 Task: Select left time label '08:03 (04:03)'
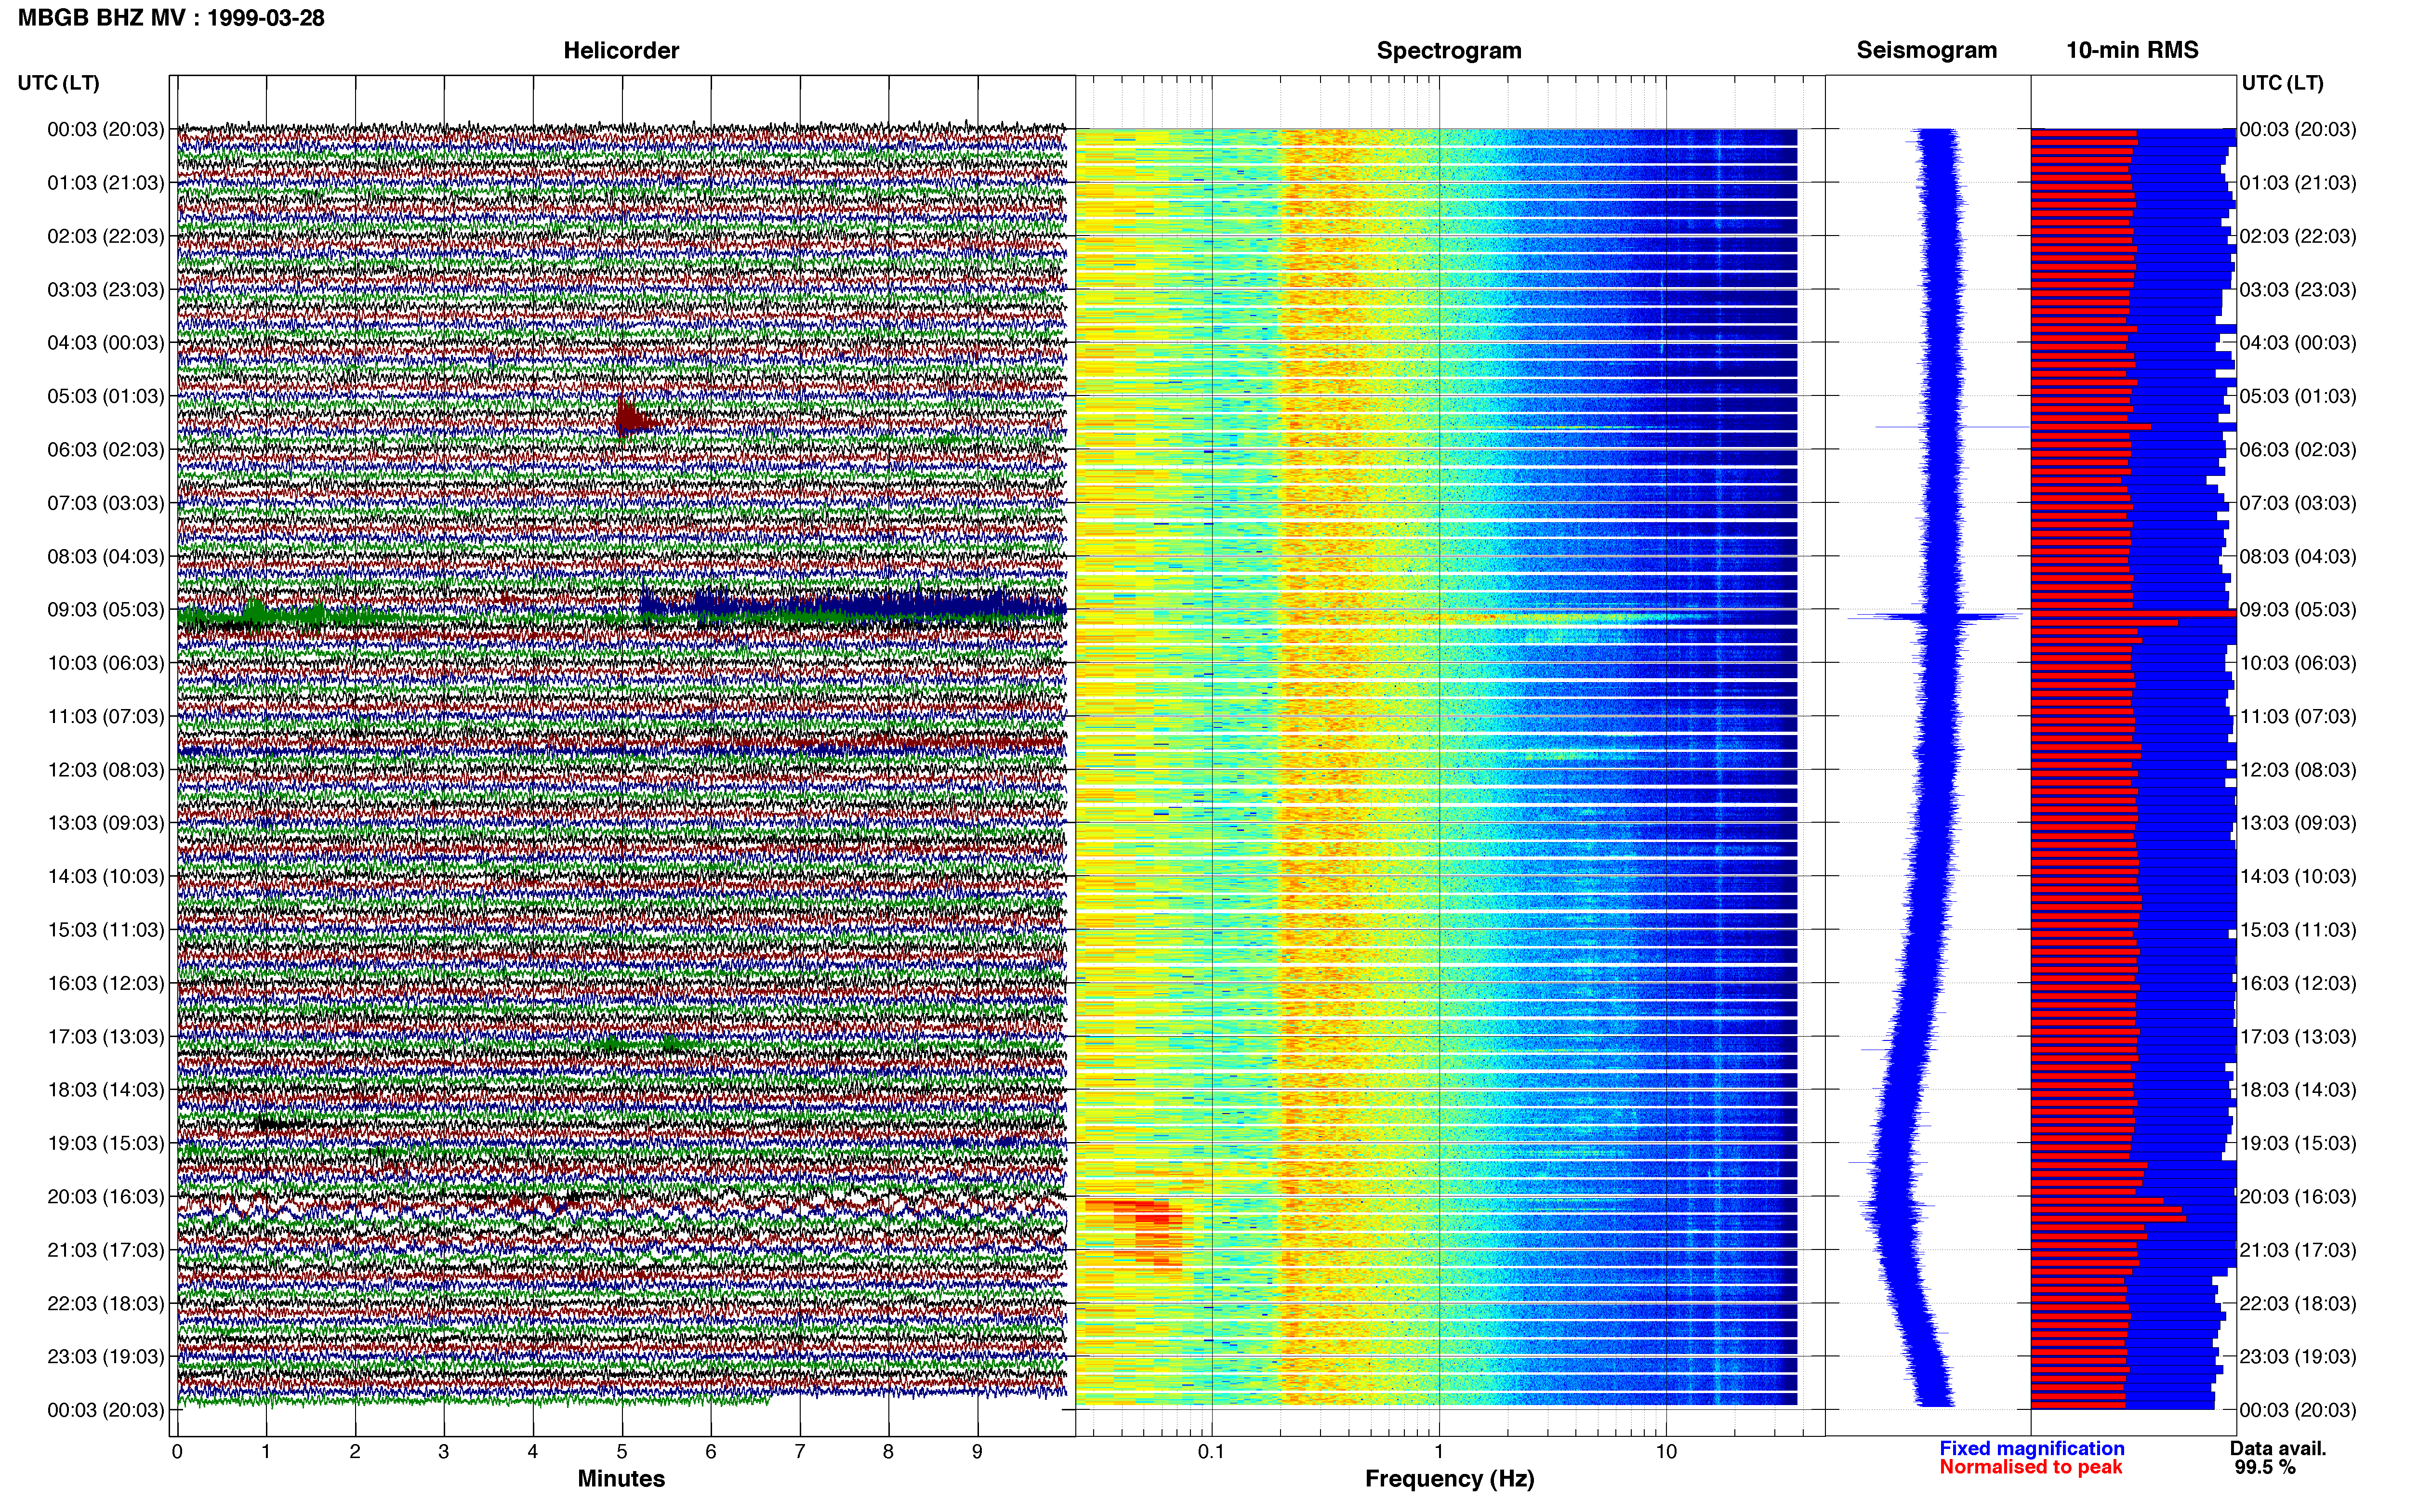coord(105,556)
